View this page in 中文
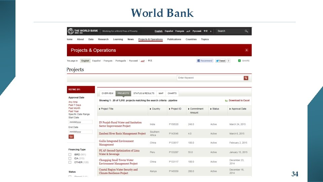This screenshot has height=182, width=323. pyautogui.click(x=150, y=61)
